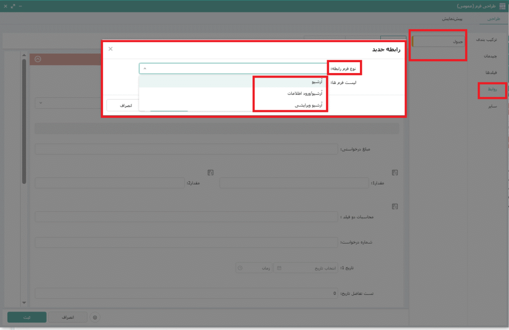Open the ترکیب بندی side menu item

[x=487, y=39]
